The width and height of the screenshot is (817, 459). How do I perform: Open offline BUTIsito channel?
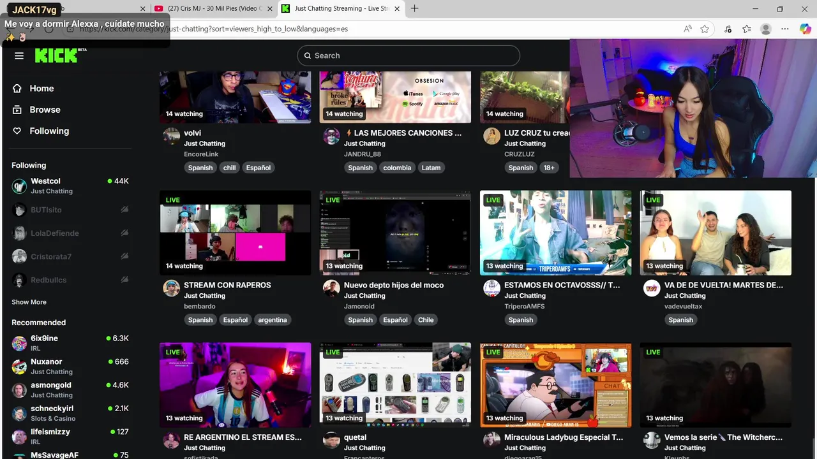pos(70,210)
